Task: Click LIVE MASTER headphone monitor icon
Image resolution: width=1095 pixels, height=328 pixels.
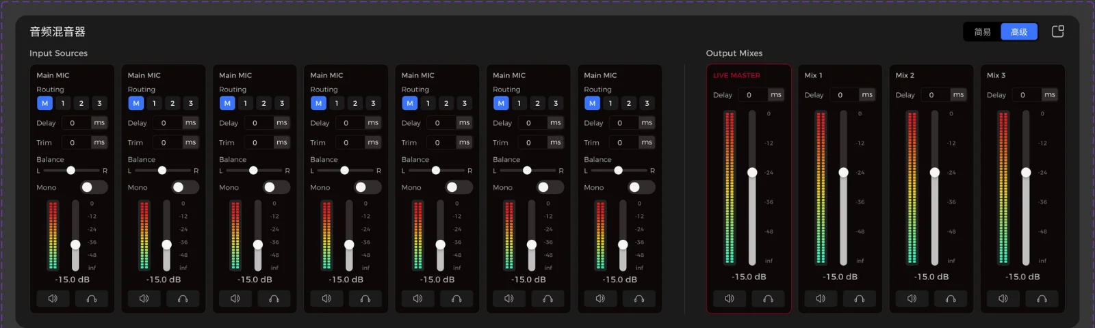Action: click(x=768, y=299)
